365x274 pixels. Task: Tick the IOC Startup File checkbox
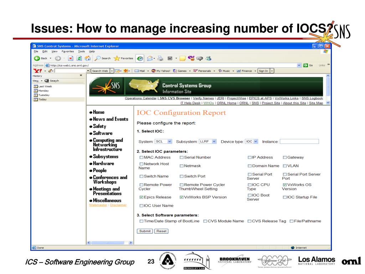pyautogui.click(x=285, y=197)
